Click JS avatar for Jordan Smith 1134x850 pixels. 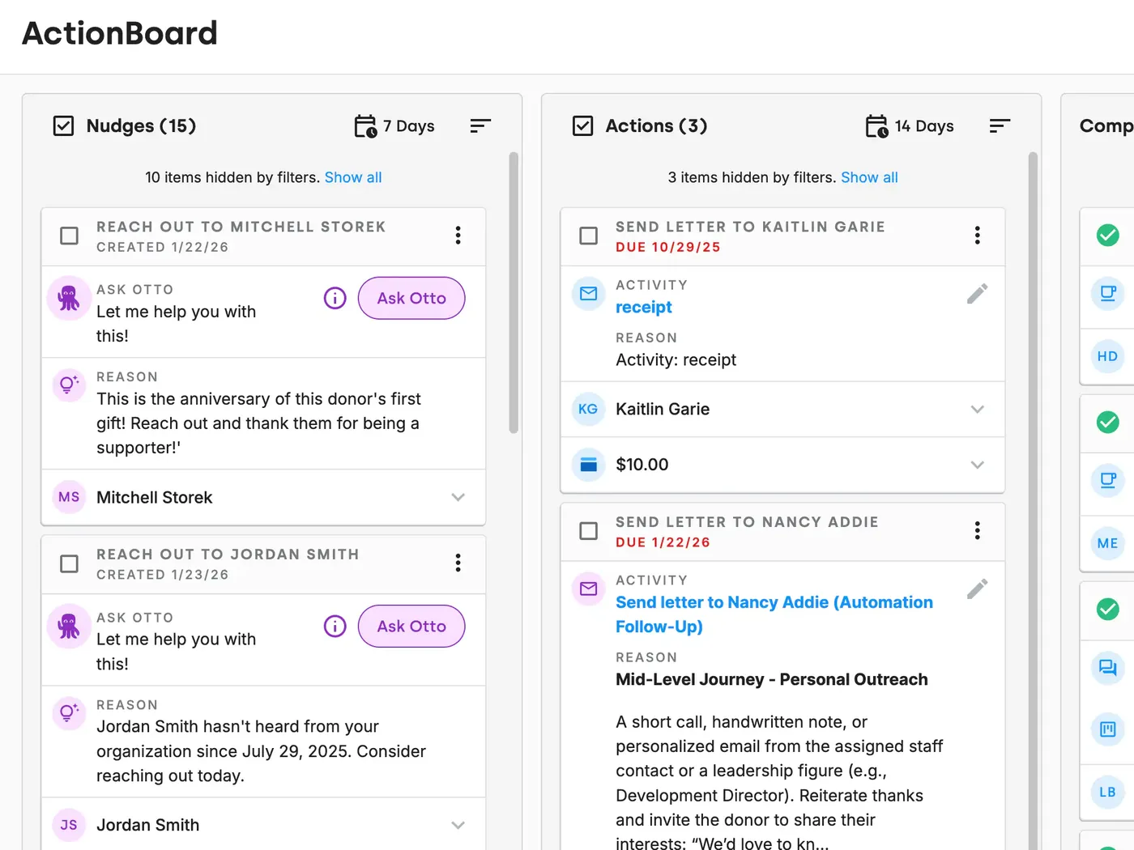pos(69,825)
